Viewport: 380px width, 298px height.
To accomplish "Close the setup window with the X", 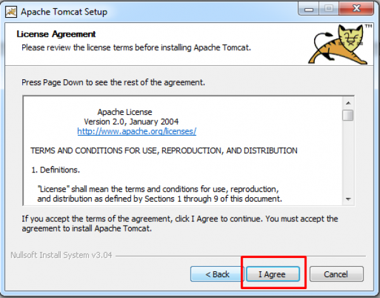I will [356, 9].
